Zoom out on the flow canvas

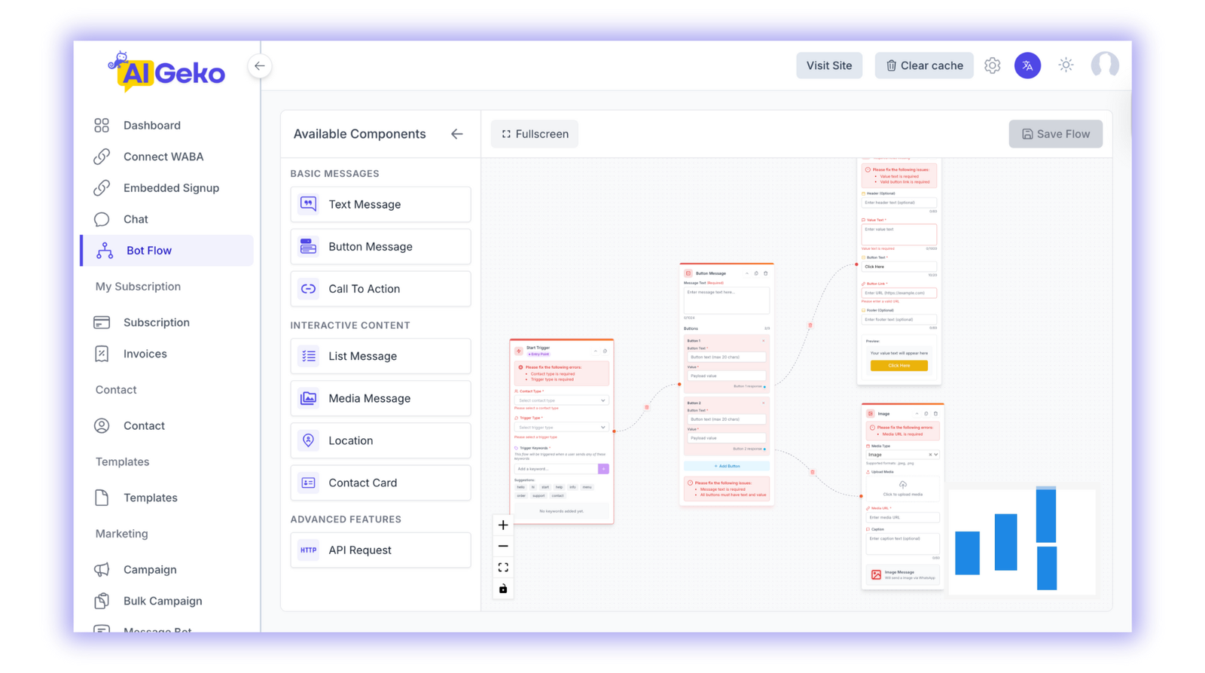click(503, 546)
